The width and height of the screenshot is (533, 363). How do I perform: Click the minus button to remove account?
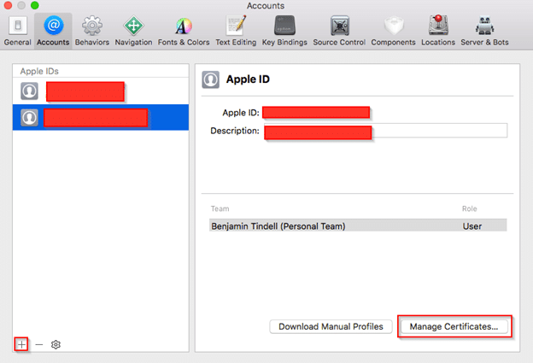coord(39,344)
